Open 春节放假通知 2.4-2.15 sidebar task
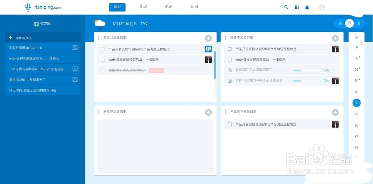Screen dimensions: 373x184 pyautogui.click(x=42, y=48)
